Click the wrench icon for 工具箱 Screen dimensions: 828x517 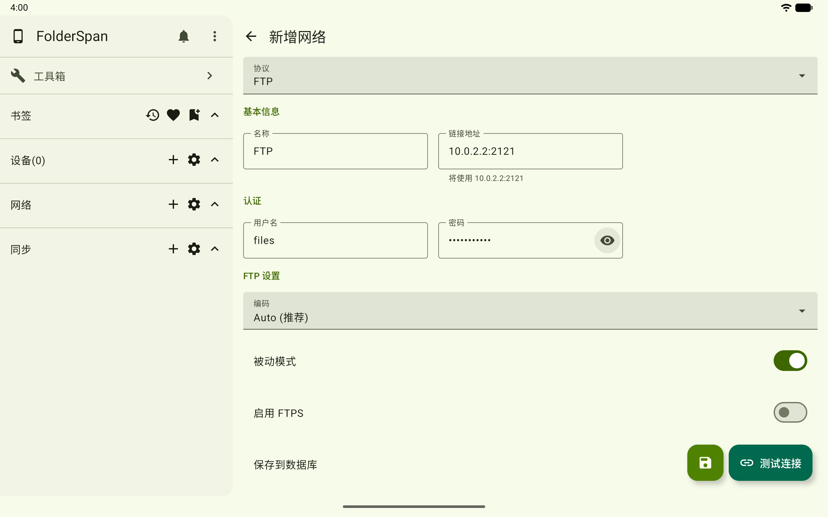(x=18, y=76)
